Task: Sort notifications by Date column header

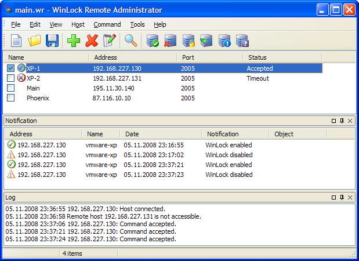Action: point(161,134)
